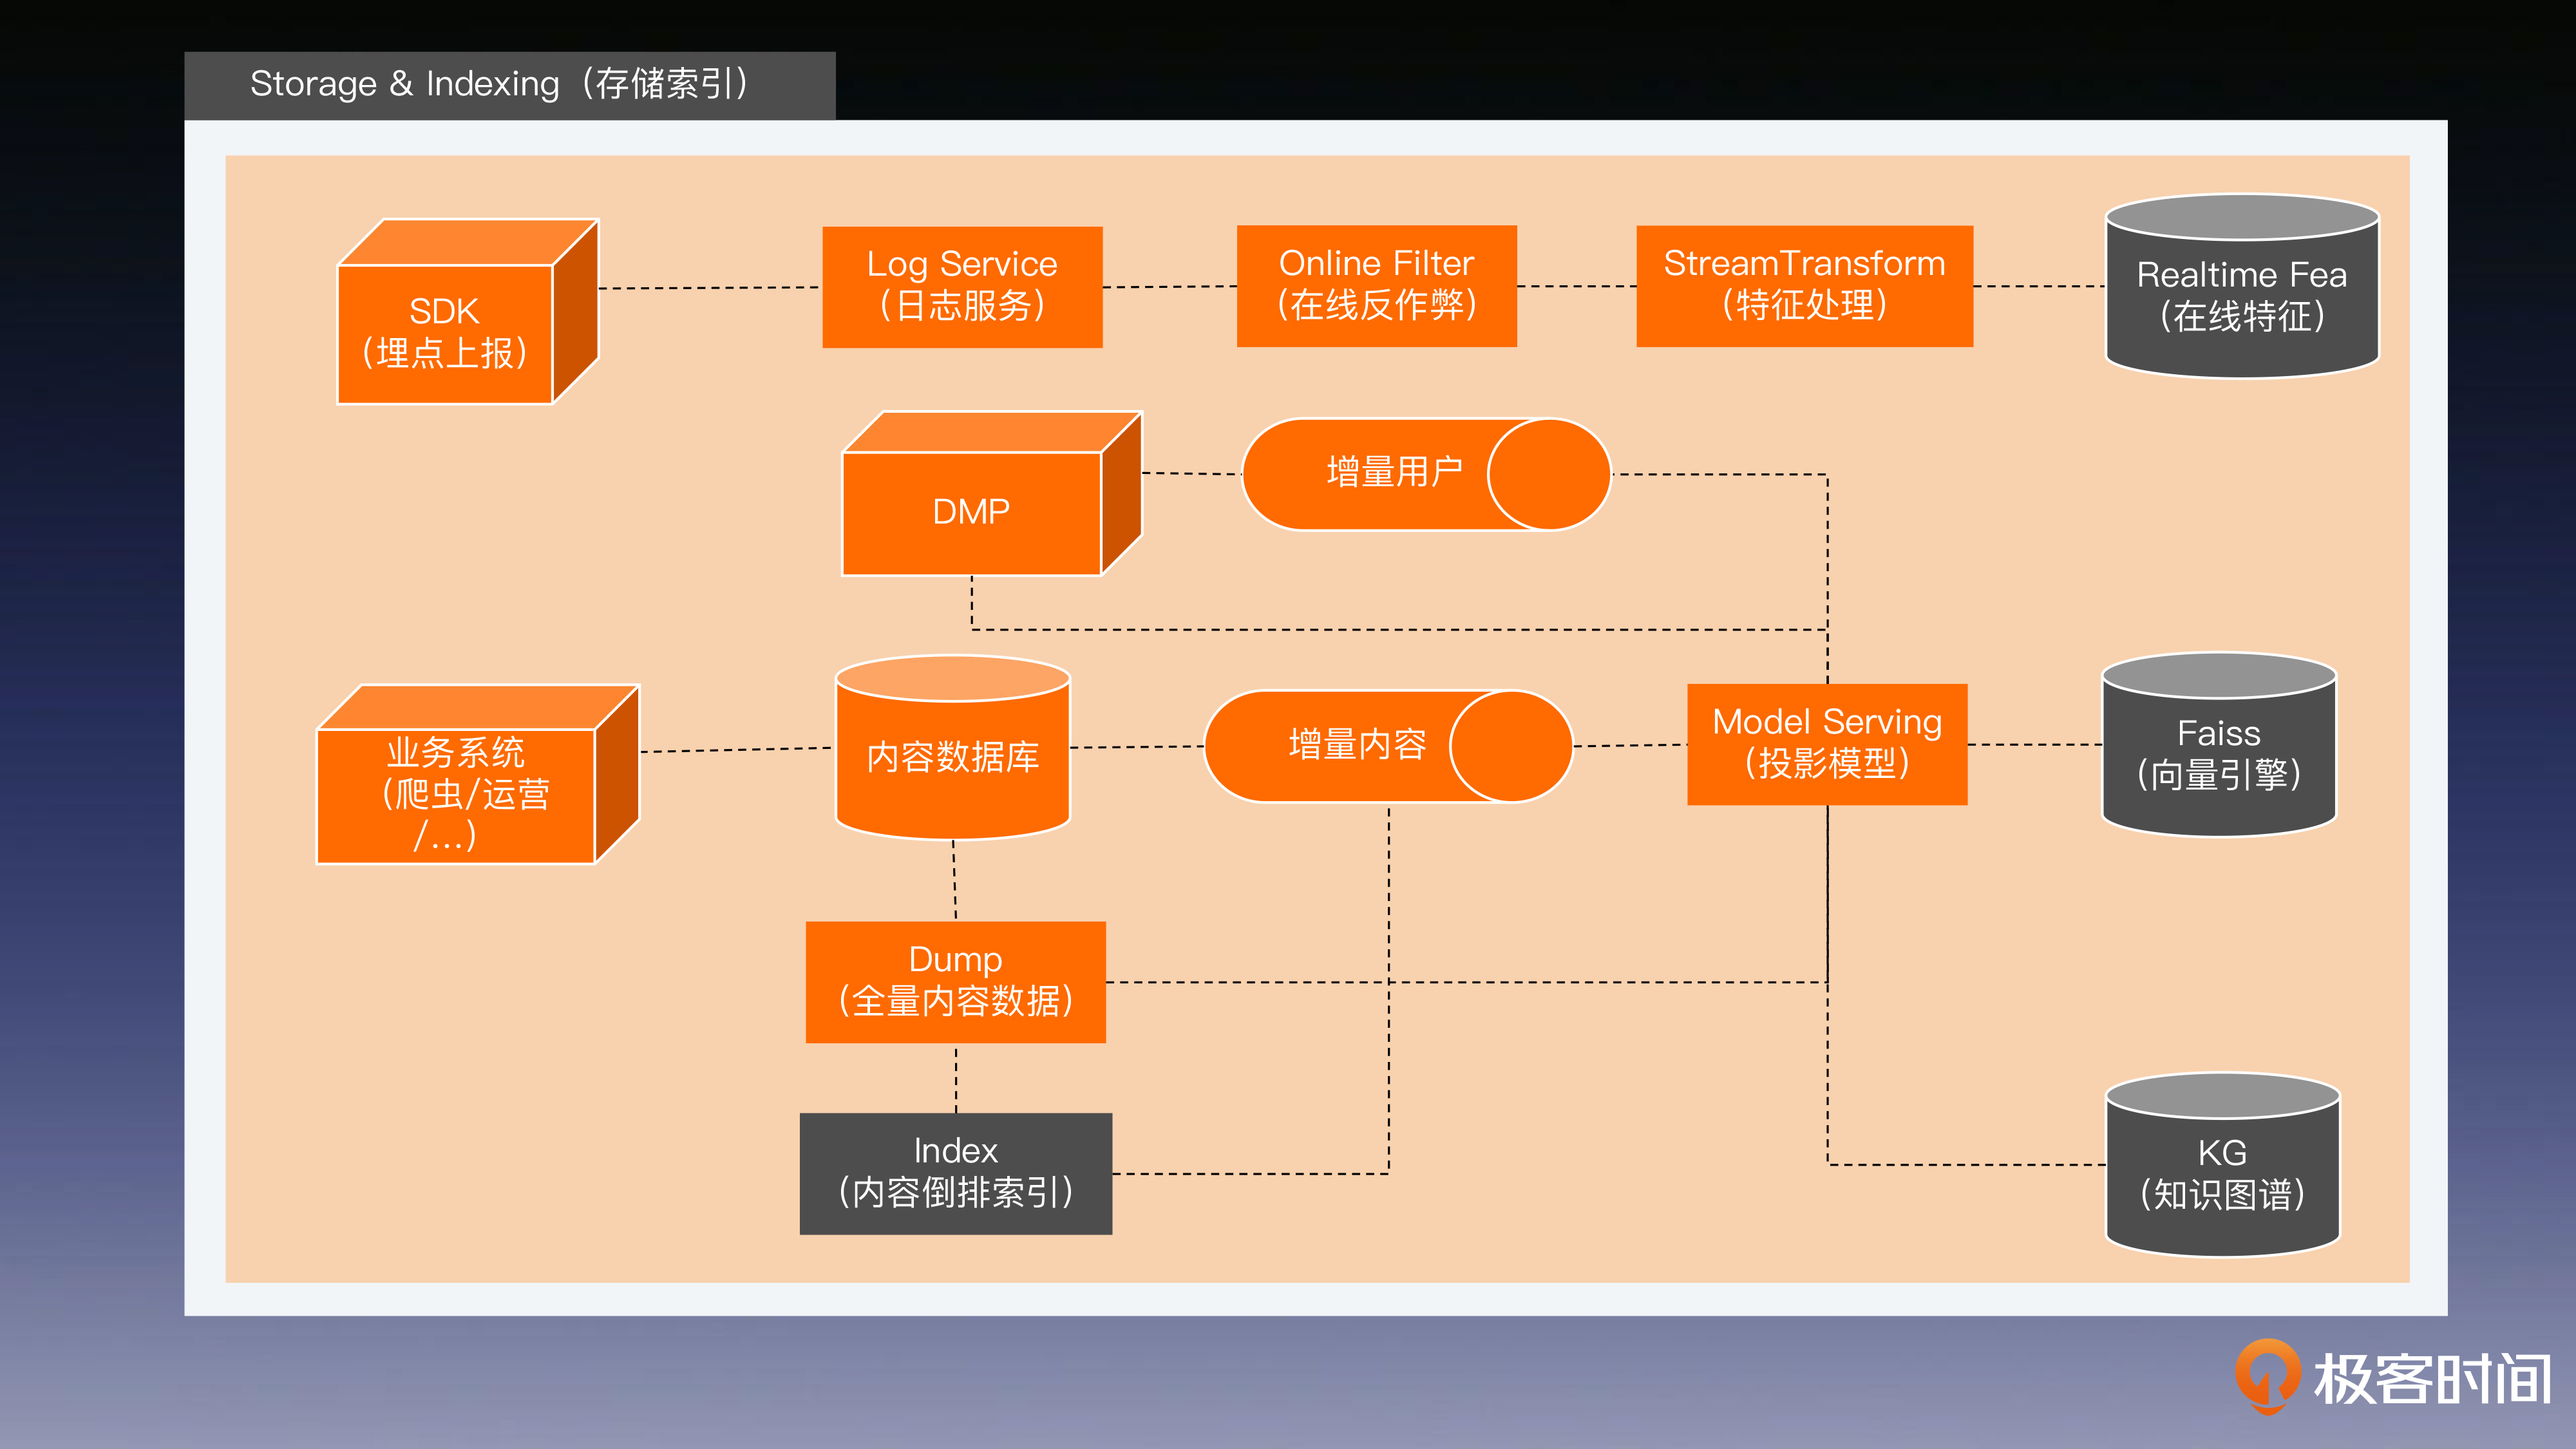Select the DMP cube block

[972, 512]
